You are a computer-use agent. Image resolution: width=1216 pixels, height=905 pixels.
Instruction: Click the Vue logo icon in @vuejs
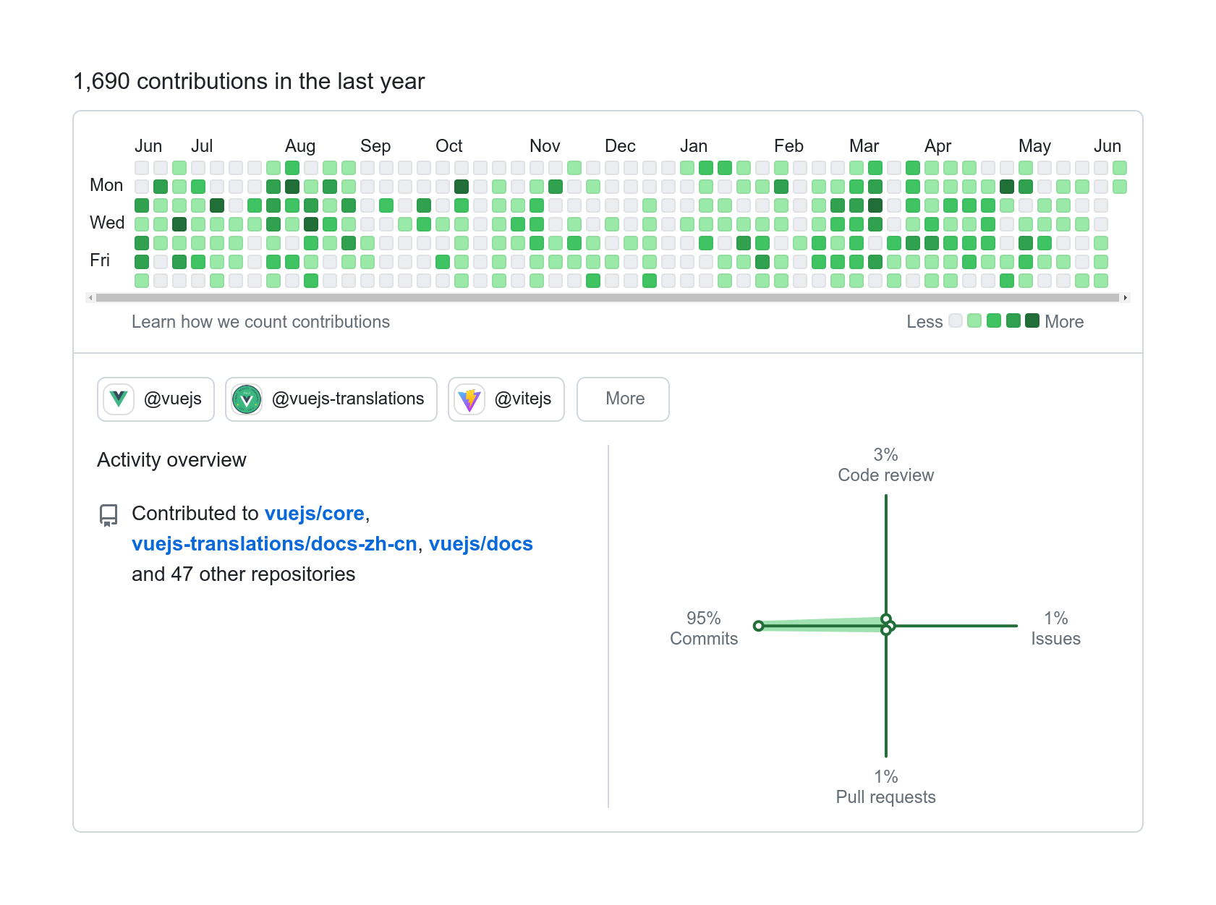coord(119,399)
